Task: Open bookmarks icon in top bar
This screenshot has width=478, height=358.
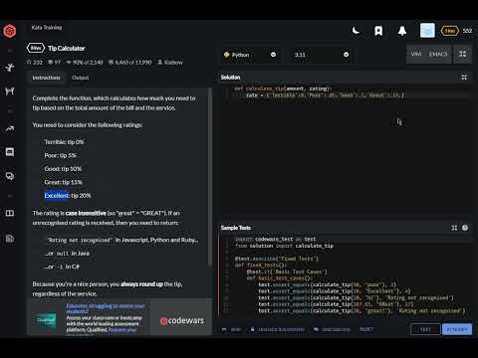Action: tap(378, 31)
